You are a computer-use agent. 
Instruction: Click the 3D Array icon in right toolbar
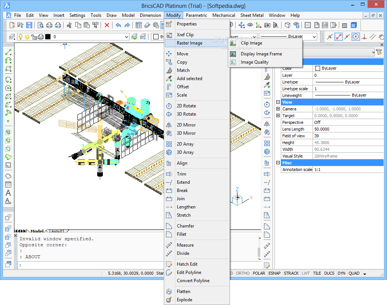tap(267, 152)
